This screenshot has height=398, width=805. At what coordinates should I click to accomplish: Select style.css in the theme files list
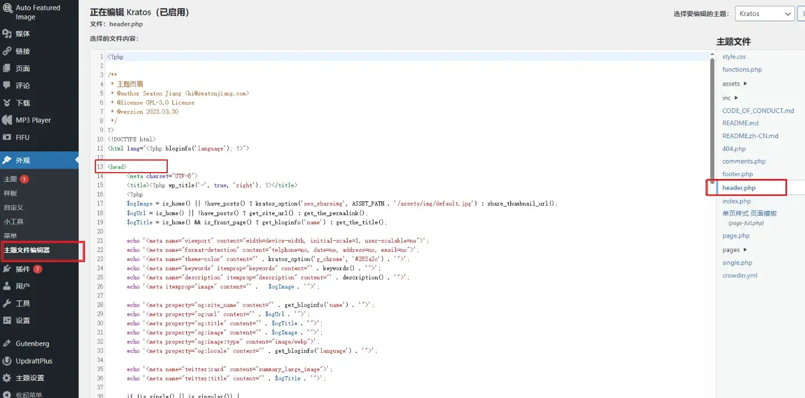734,57
